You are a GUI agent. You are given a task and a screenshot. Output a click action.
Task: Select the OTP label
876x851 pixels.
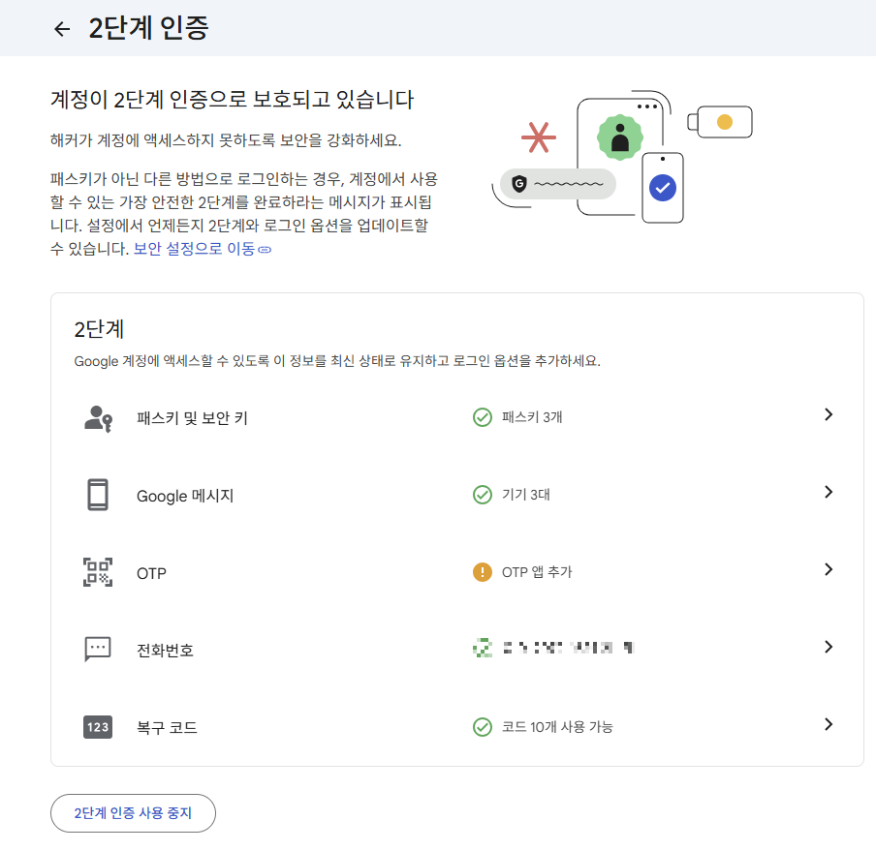click(x=151, y=573)
